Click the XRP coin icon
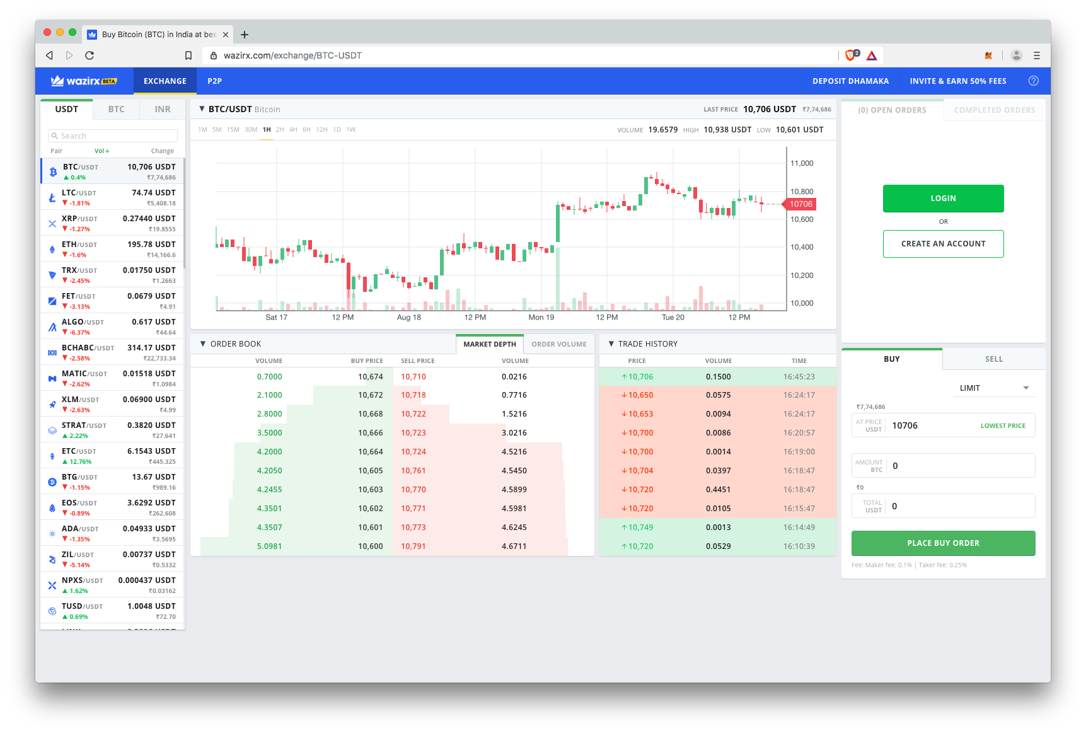 pyautogui.click(x=52, y=223)
